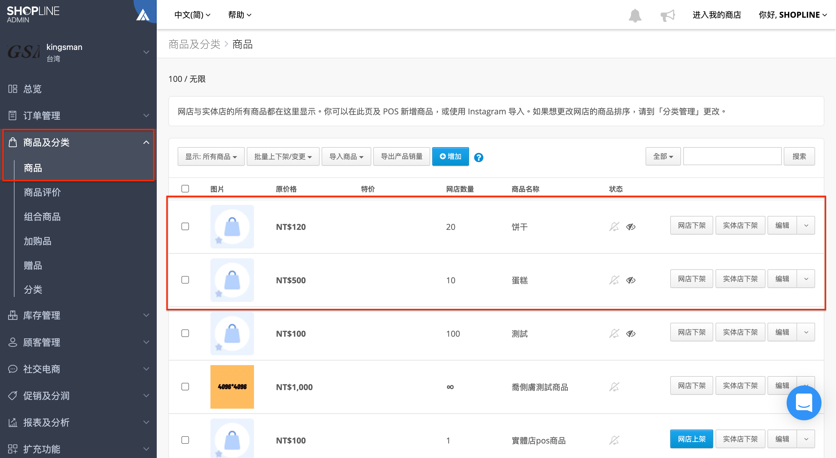This screenshot has height=458, width=836.
Task: Open the 全部 search scope dropdown
Action: pyautogui.click(x=663, y=156)
